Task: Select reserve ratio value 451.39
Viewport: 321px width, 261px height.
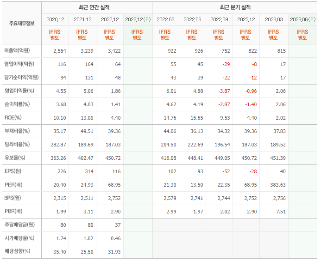Action: tap(278, 158)
